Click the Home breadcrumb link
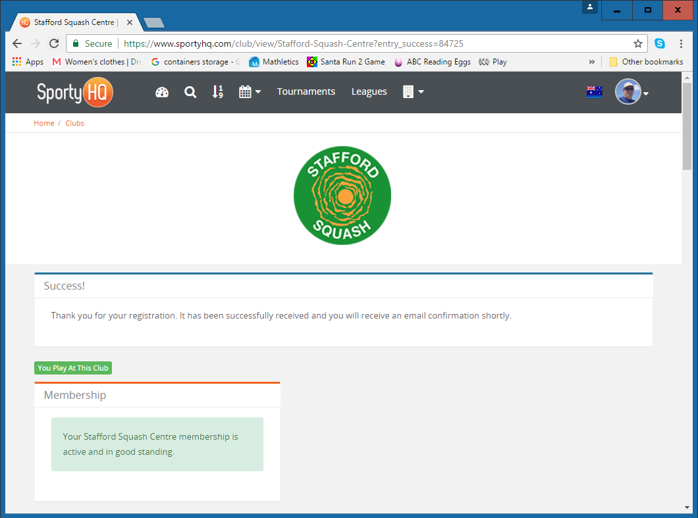The height and width of the screenshot is (518, 698). tap(44, 123)
